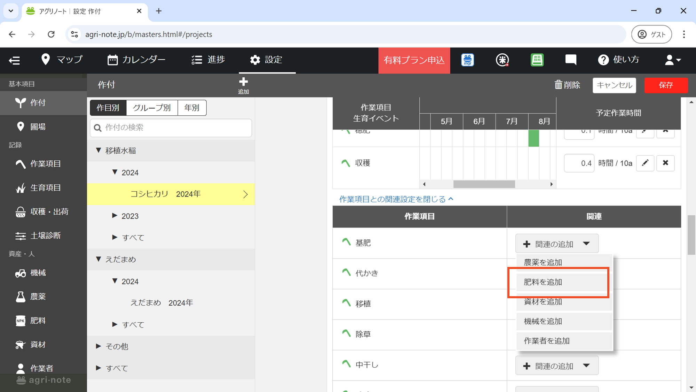Open 関連の追加 dropdown for 中干し
696x392 pixels.
tap(556, 366)
